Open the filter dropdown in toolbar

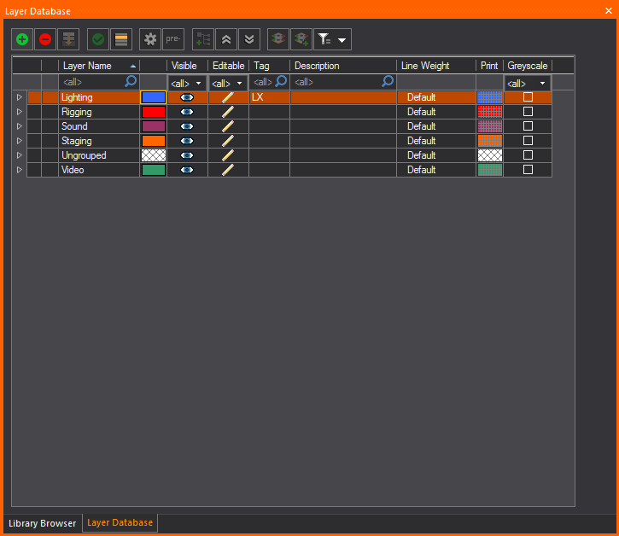(x=332, y=39)
